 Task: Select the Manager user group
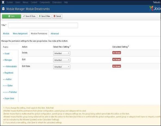(8, 60)
